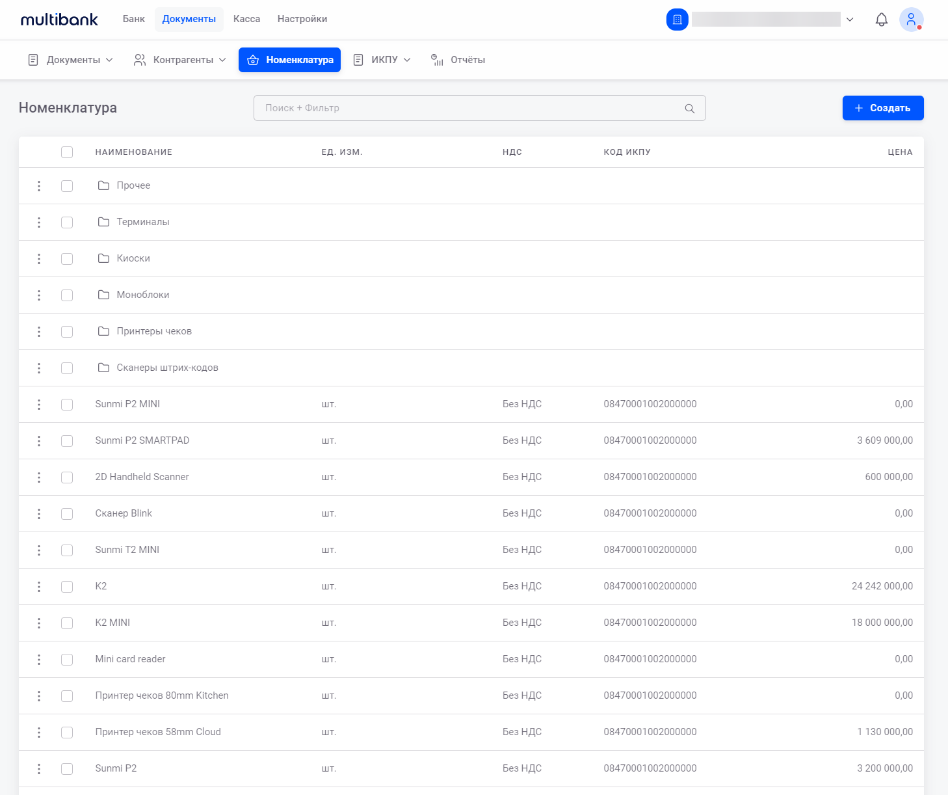Click the Сканеры штрих-кодов folder icon
948x795 pixels.
[x=103, y=368]
